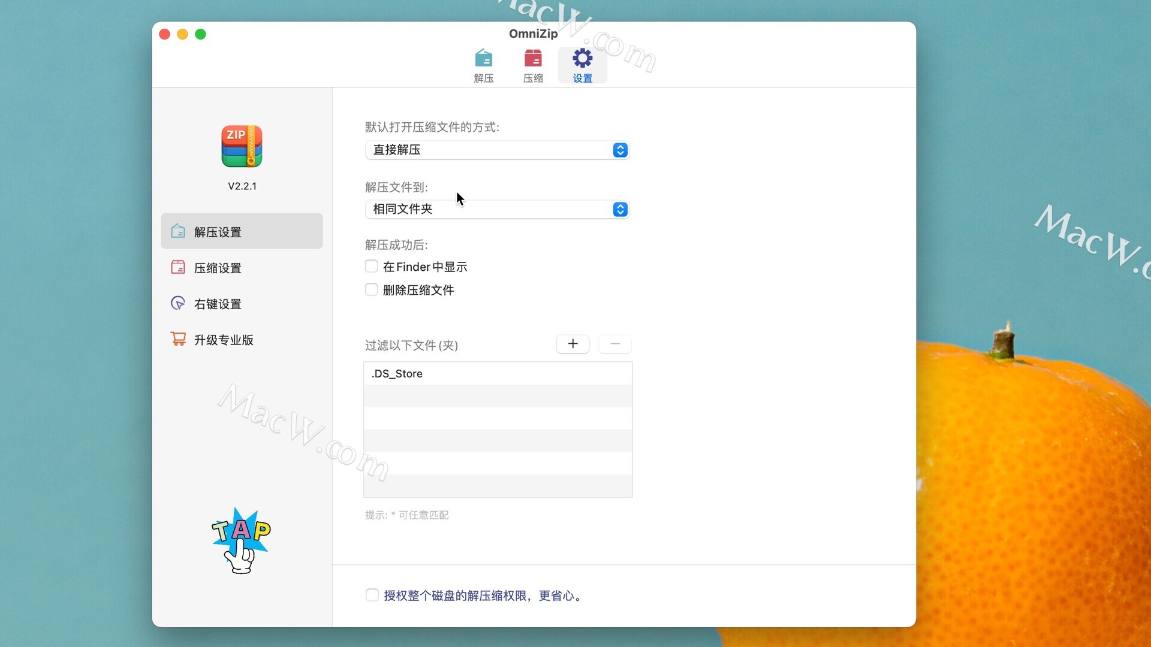Minimize the OmniZip window
Screen dimensions: 1151x647
(x=183, y=34)
